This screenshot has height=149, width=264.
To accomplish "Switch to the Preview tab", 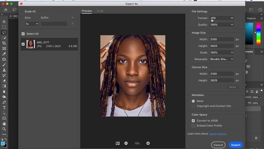I will point(87,11).
